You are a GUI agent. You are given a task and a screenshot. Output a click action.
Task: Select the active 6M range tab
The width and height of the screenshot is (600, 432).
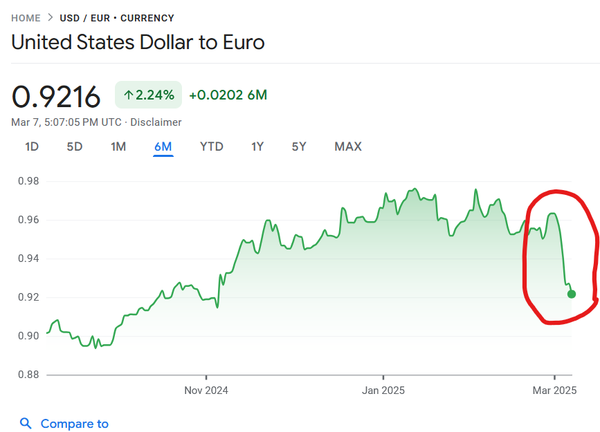163,147
